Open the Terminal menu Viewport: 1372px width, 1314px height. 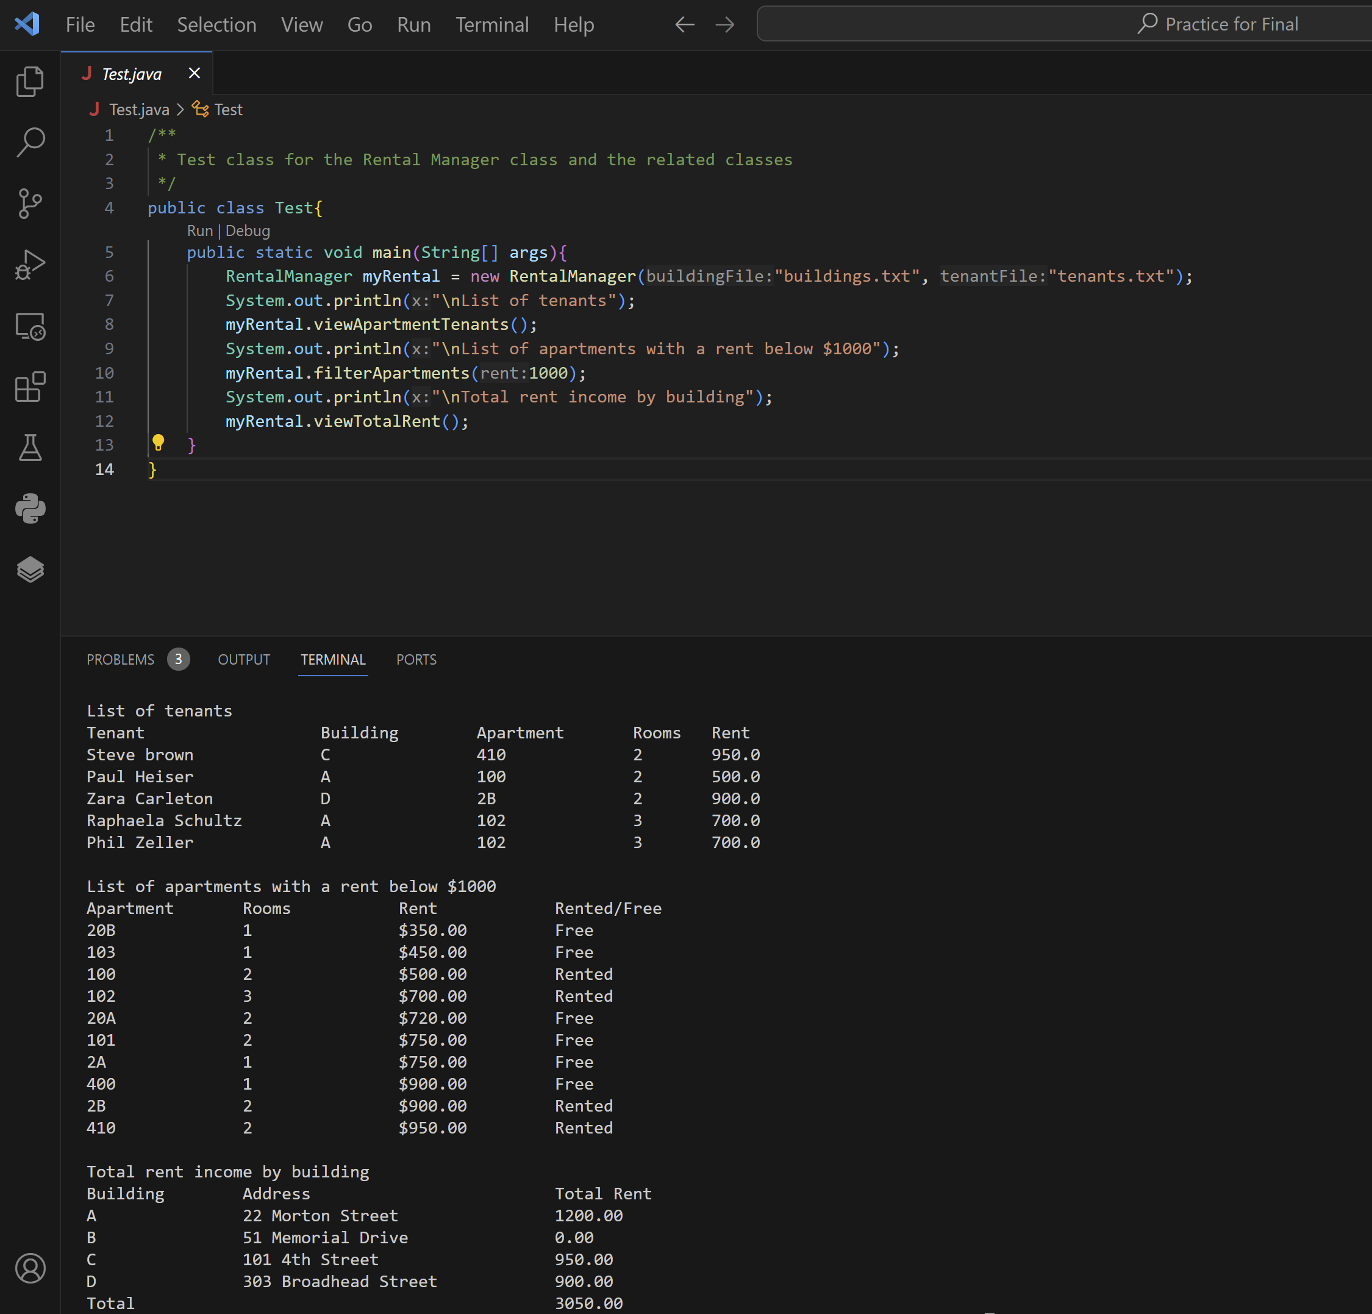(x=491, y=25)
